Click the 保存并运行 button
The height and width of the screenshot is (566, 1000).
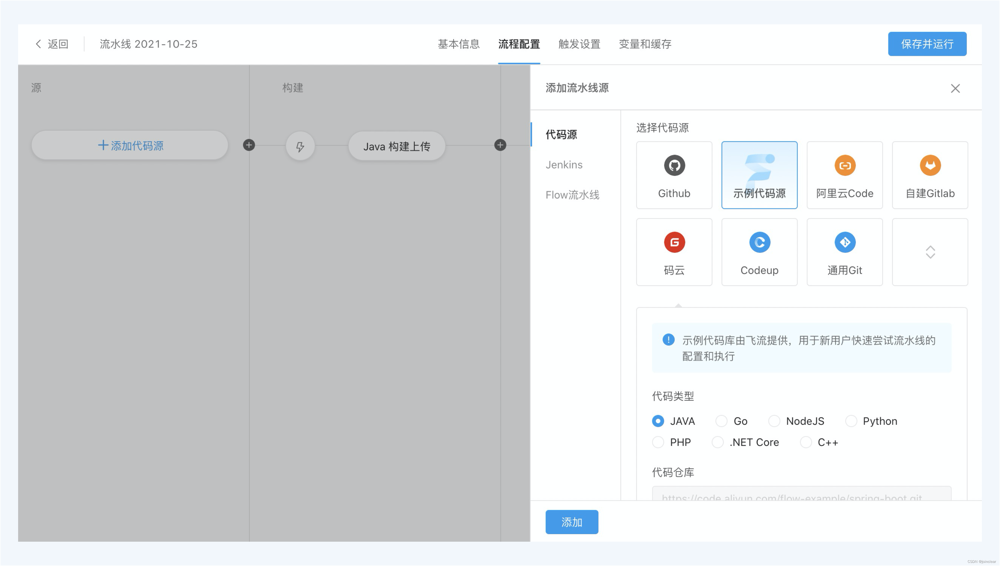[x=927, y=44]
